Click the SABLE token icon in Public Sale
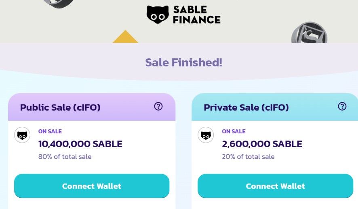Viewport: 358px width, 209px height. 22,135
